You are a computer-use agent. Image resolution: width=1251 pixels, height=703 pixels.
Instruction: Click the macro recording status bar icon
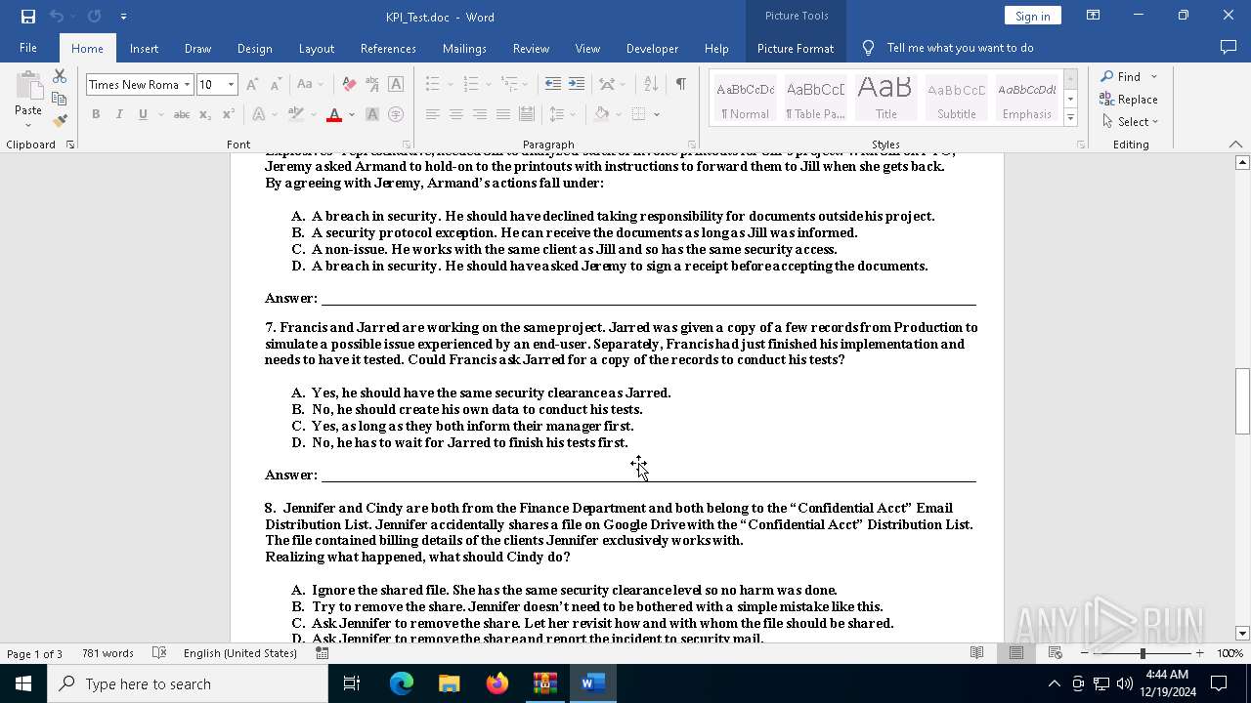click(322, 653)
